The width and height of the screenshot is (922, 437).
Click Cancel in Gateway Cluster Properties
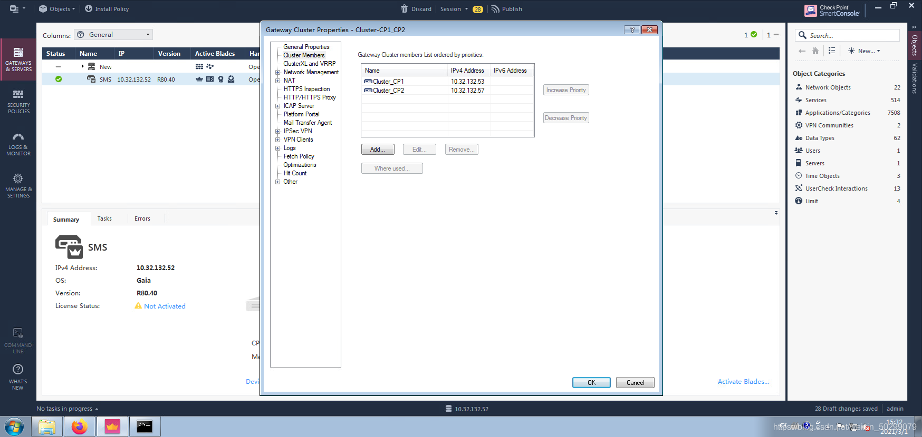635,383
